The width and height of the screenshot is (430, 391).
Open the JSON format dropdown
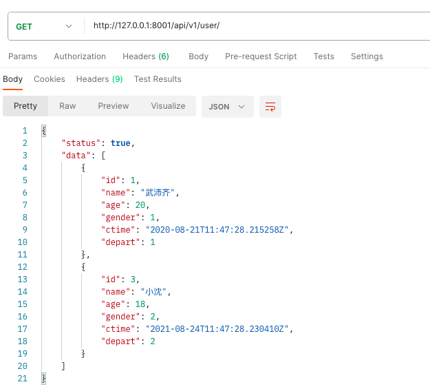227,107
